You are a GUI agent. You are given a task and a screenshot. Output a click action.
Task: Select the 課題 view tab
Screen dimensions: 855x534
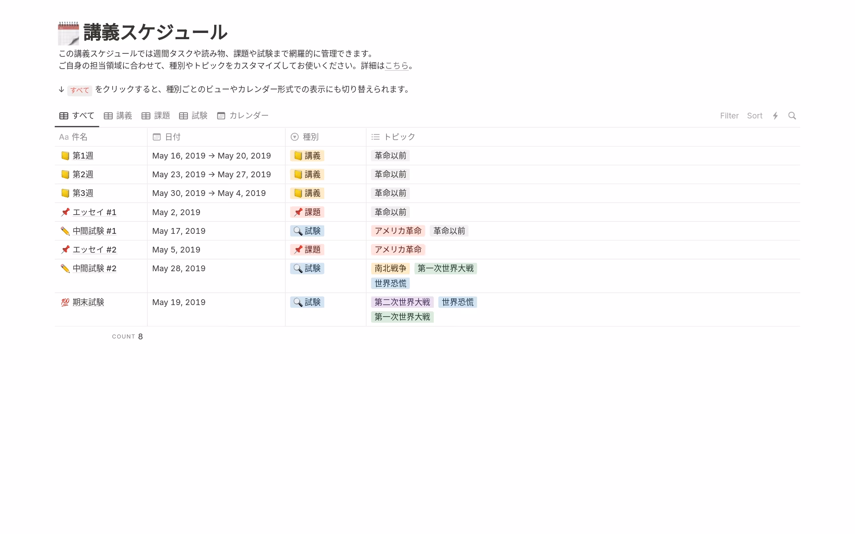point(156,116)
